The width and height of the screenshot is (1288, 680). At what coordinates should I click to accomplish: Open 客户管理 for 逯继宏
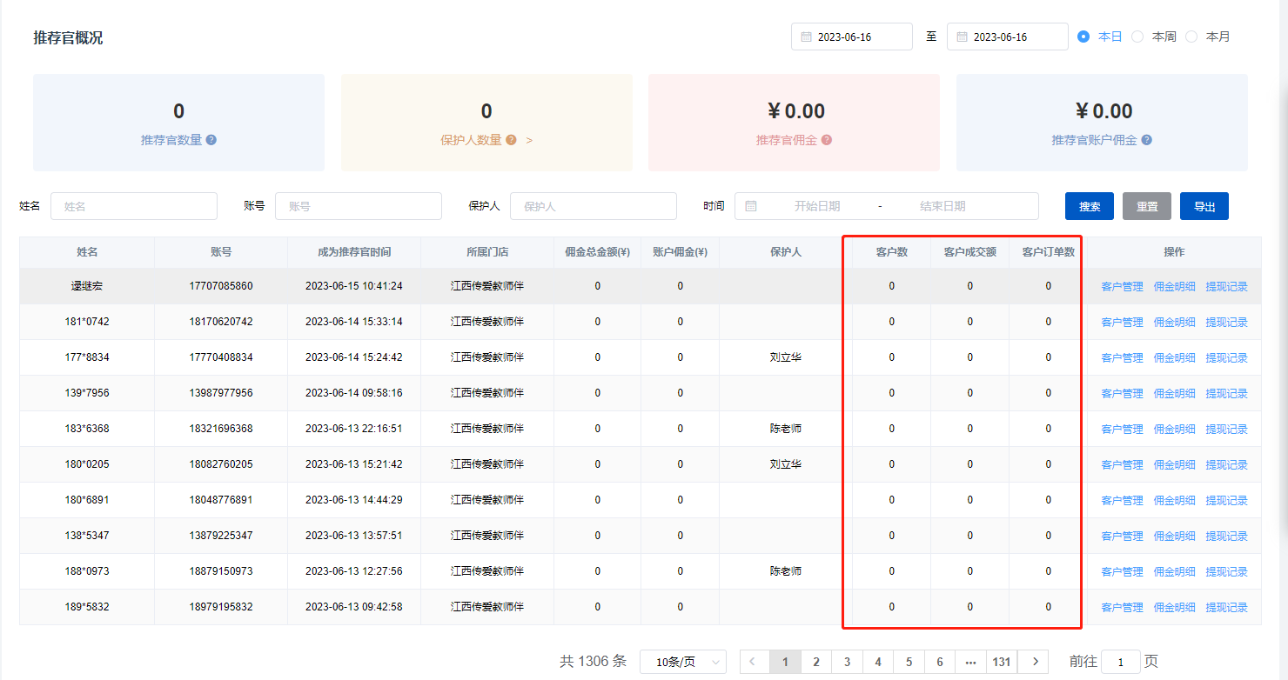[x=1122, y=286]
